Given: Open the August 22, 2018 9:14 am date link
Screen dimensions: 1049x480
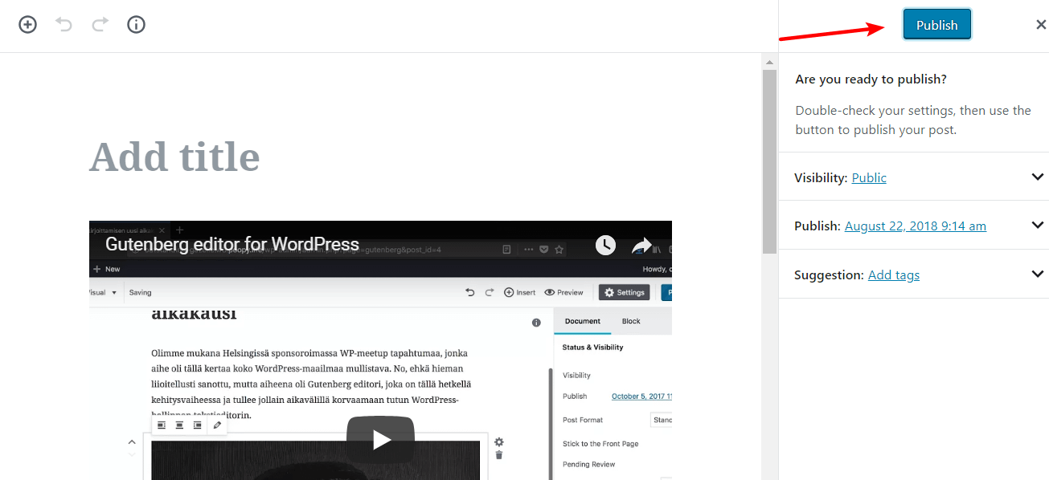Looking at the screenshot, I should [x=916, y=226].
